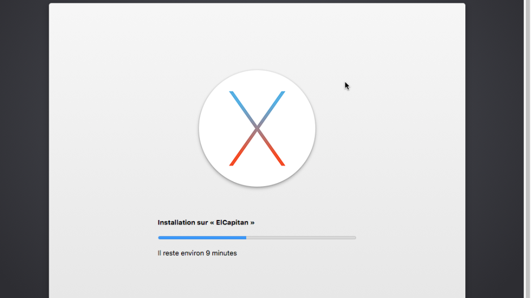Click the OS X El Capitan logo

(x=257, y=128)
